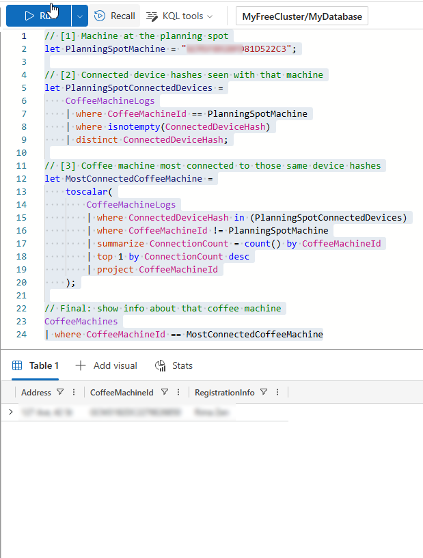
Task: Click line number 12 in the gutter
Action: (x=21, y=179)
